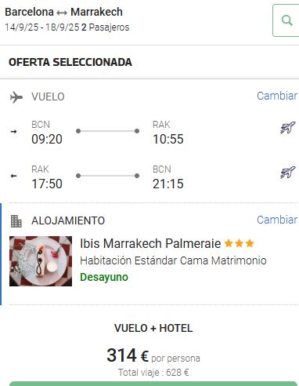Click the 2 Pasajeros passenger count
299x386 pixels.
click(x=106, y=27)
